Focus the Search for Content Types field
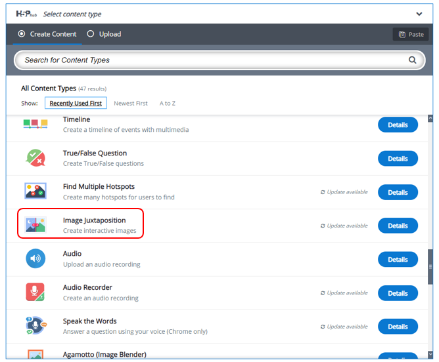This screenshot has height=362, width=439. click(219, 60)
